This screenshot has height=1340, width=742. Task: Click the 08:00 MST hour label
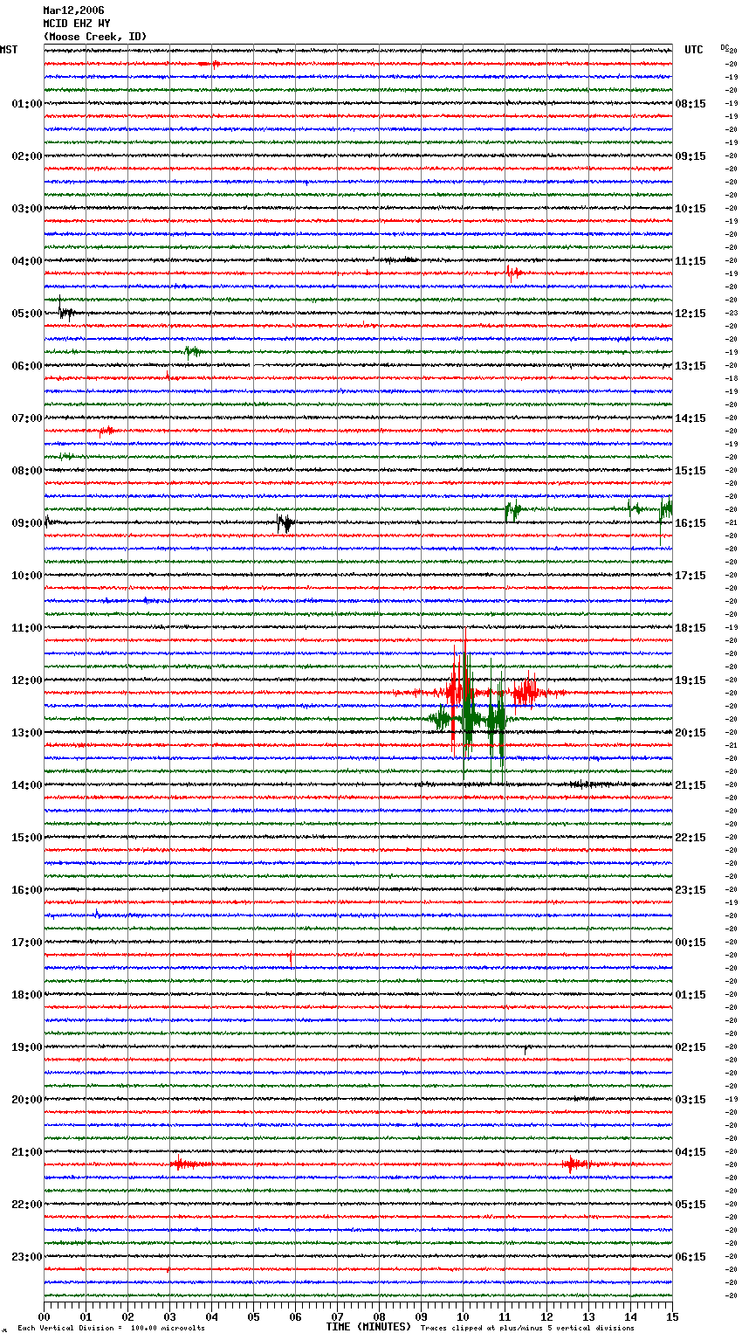(x=27, y=471)
